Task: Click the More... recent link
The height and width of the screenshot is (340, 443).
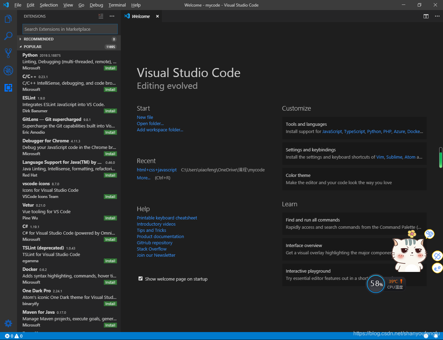Action: [x=144, y=178]
